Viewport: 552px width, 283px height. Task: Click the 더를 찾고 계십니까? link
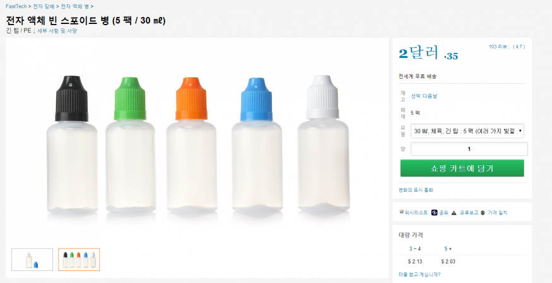[420, 274]
